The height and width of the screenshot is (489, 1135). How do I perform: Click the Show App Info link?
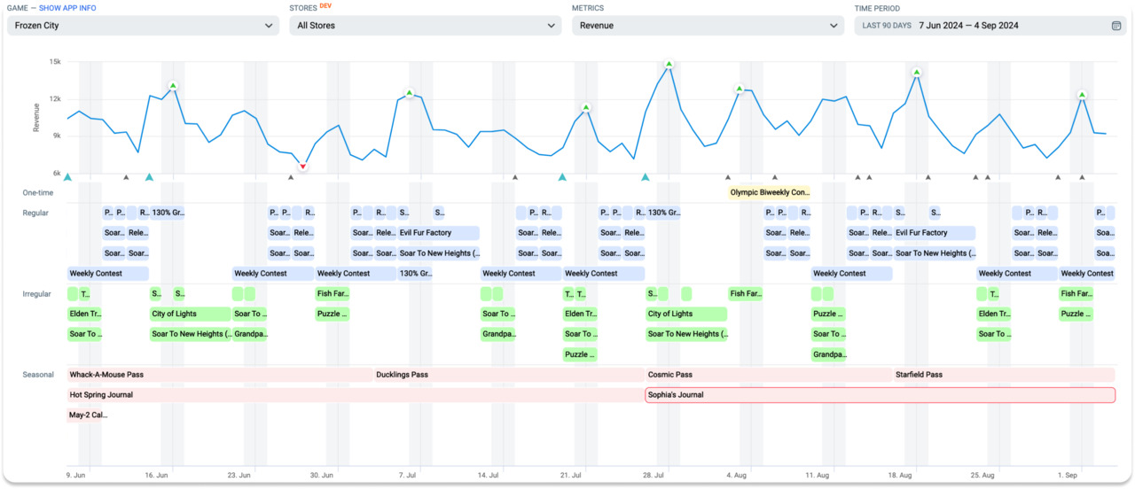pyautogui.click(x=67, y=8)
